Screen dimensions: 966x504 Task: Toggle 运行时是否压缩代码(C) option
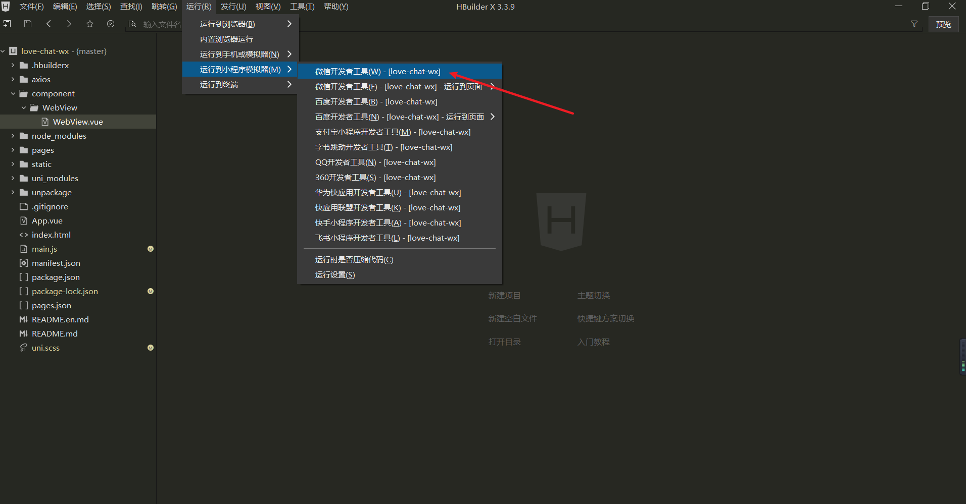[400, 259]
